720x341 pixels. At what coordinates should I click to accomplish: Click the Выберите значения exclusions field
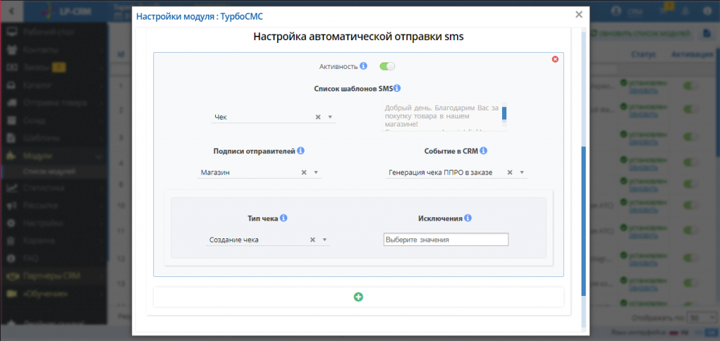[446, 240]
